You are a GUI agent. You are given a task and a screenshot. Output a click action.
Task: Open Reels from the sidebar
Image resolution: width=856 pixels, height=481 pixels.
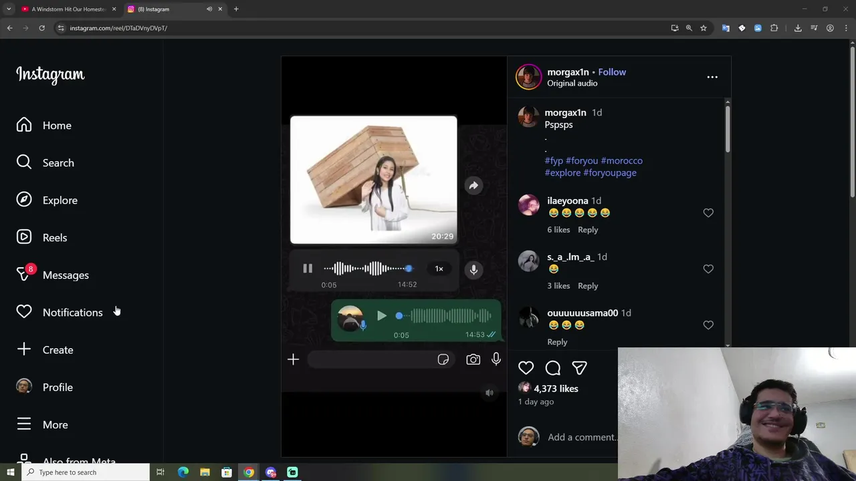tap(41, 238)
